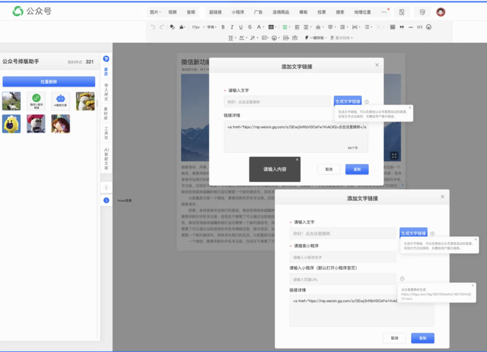
Task: Open the emoji smiley icon in toolbar
Action: (428, 27)
